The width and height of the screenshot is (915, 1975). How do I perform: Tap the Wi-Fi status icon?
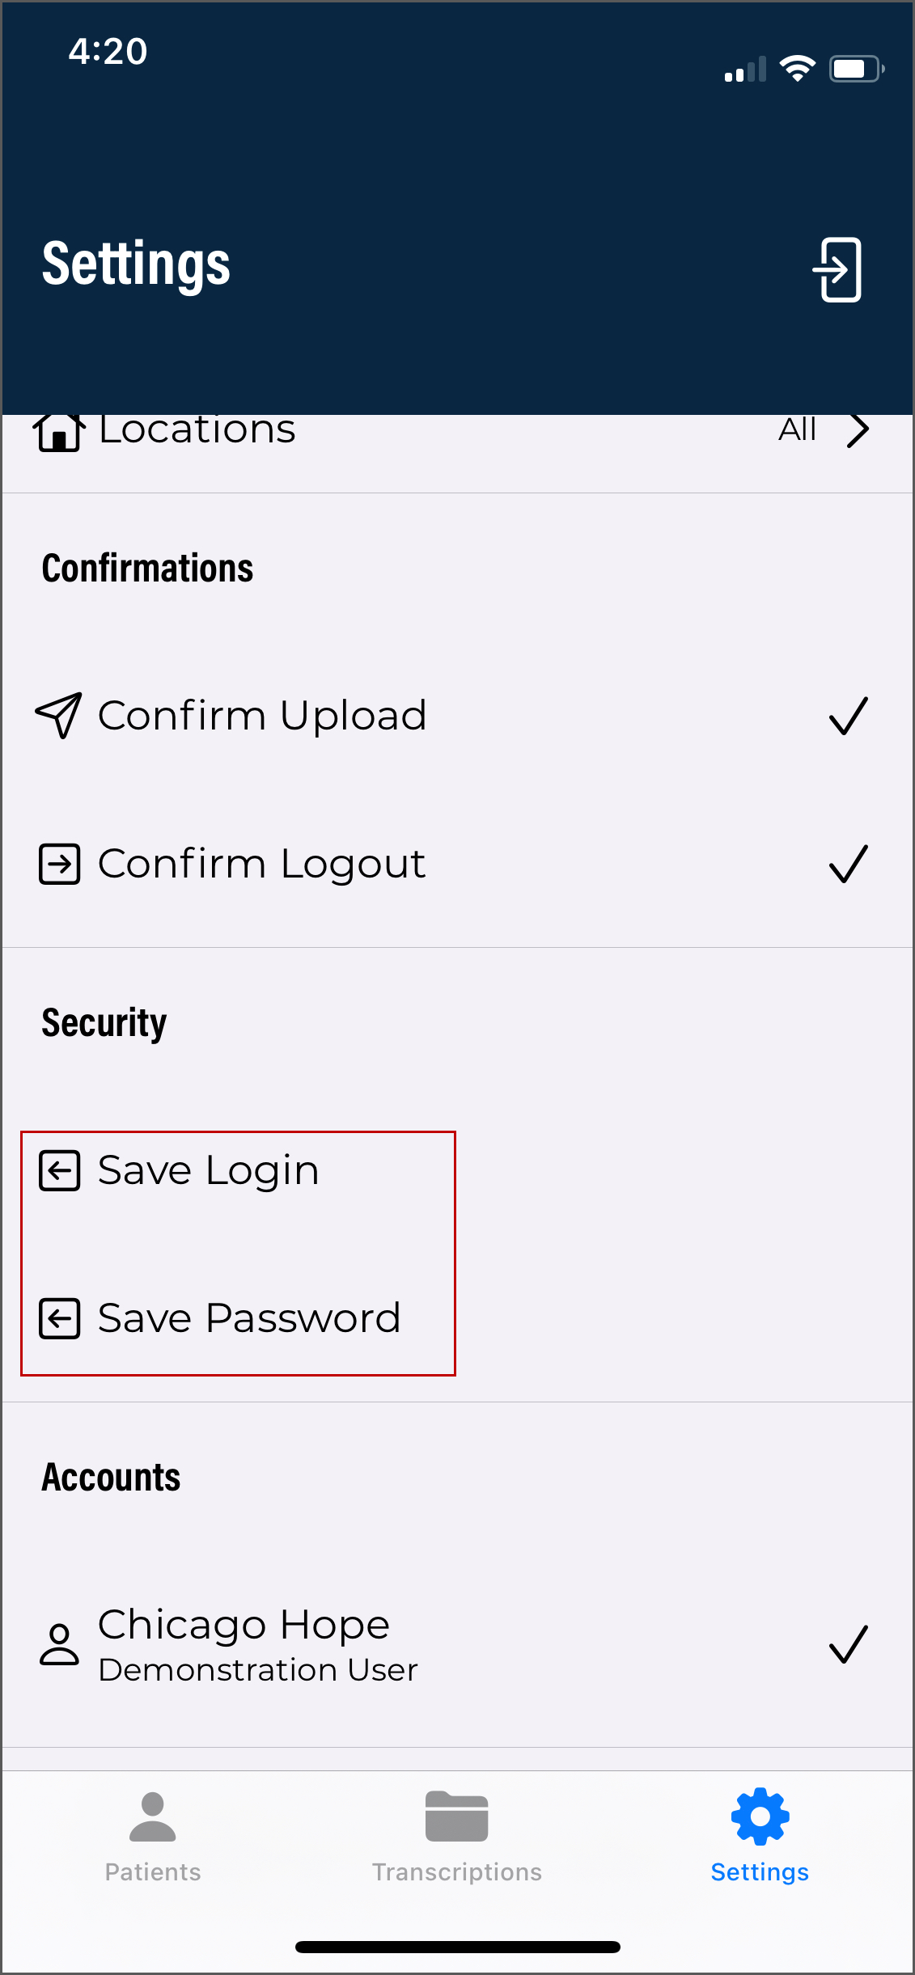(x=797, y=69)
